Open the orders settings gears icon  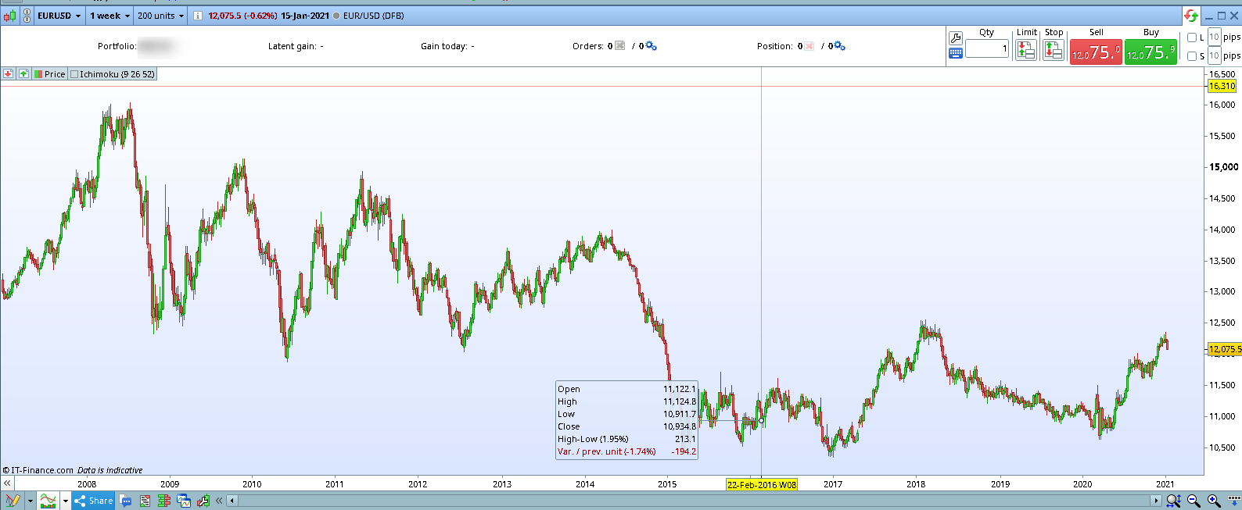(651, 46)
